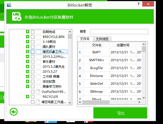Screen dimensions: 163x124
Task: Tick the OutPutTest199... file checkbox
Action: pyautogui.click(x=33, y=92)
